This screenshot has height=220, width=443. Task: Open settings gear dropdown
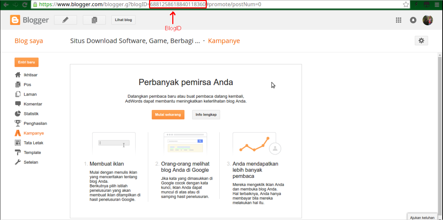click(x=421, y=41)
